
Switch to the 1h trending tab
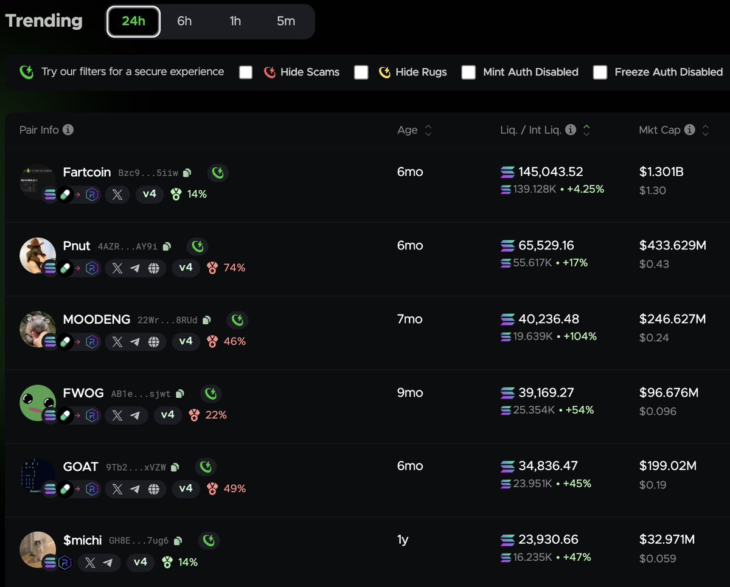pyautogui.click(x=235, y=21)
